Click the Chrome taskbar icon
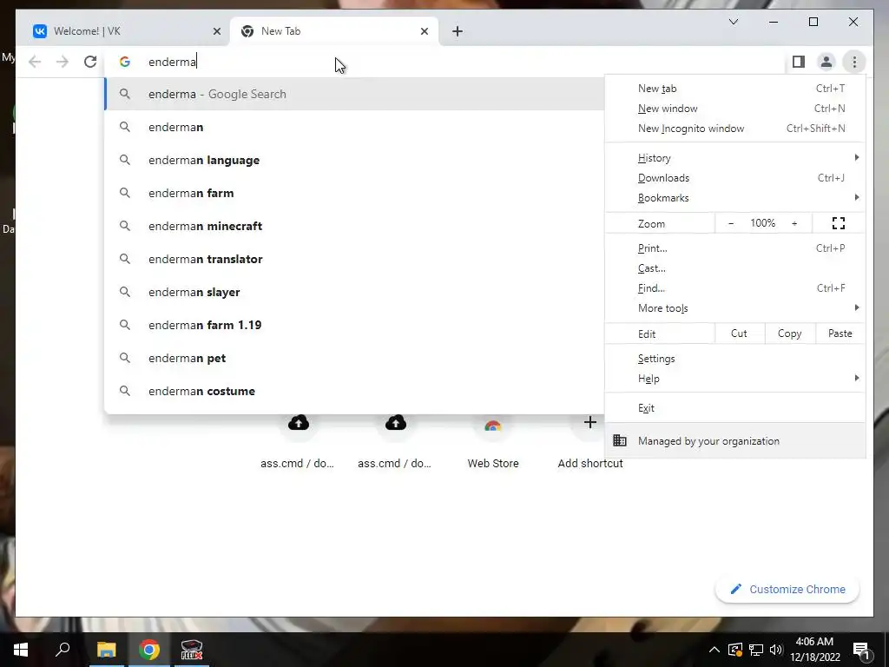The height and width of the screenshot is (667, 889). pos(149,650)
